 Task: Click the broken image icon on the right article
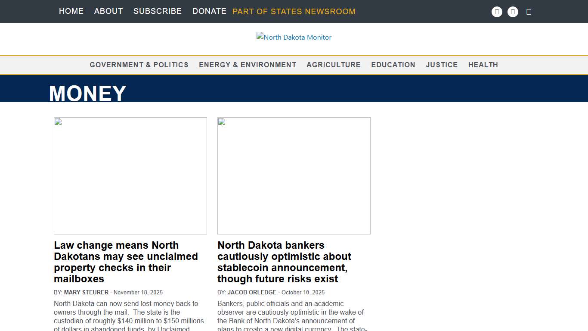[221, 122]
